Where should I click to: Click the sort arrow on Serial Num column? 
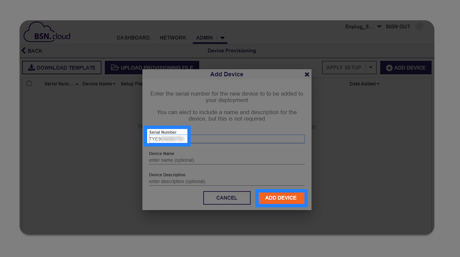coord(77,84)
